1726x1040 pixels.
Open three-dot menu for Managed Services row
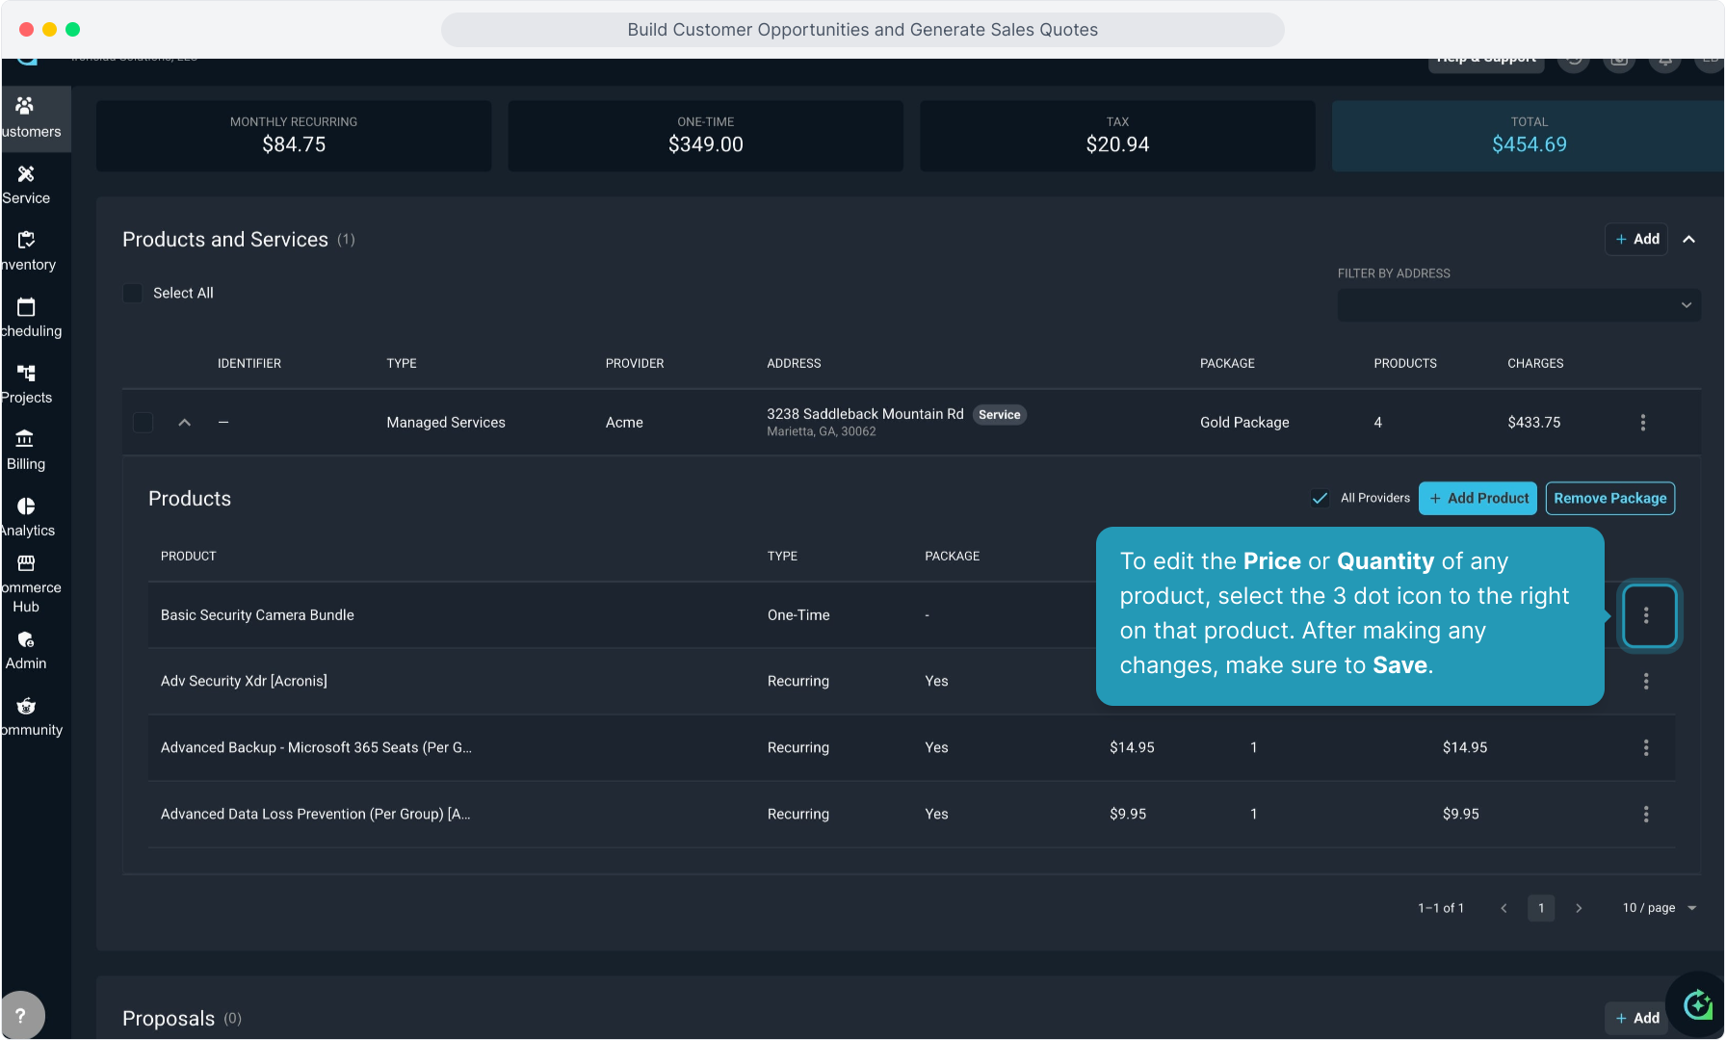coord(1642,423)
